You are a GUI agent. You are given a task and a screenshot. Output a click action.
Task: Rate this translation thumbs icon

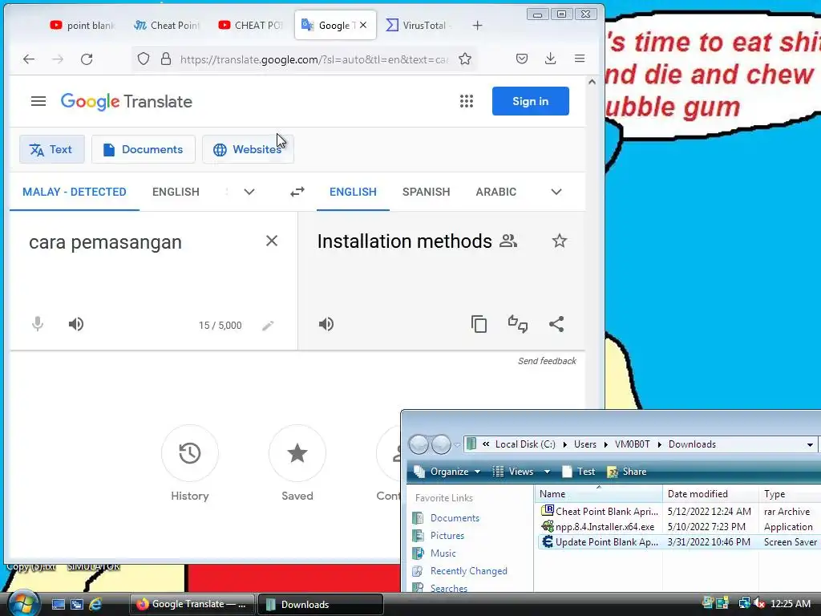click(518, 324)
